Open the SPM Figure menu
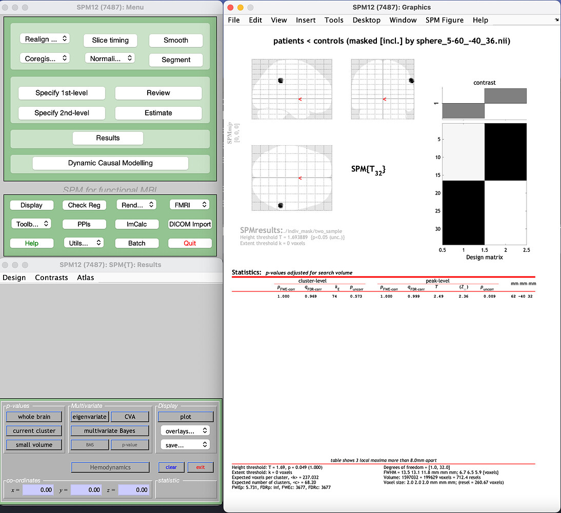Image resolution: width=561 pixels, height=513 pixels. click(444, 20)
